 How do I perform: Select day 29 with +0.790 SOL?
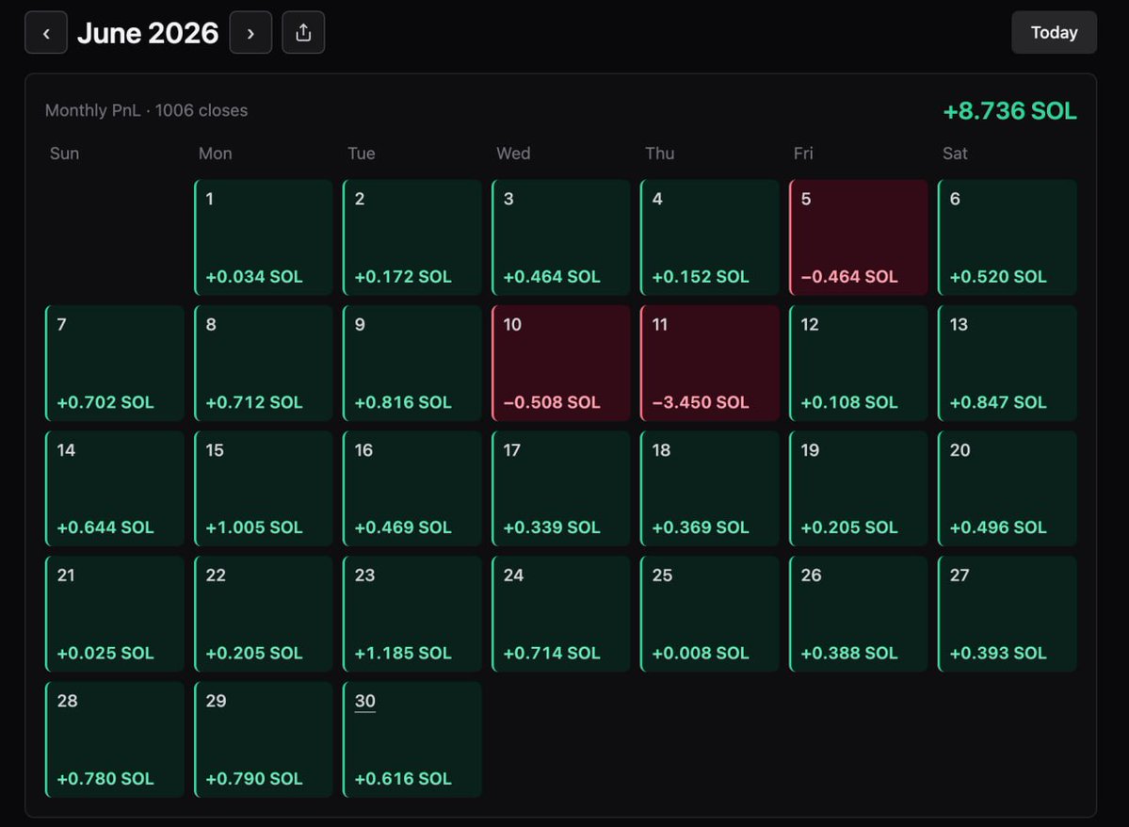[264, 739]
